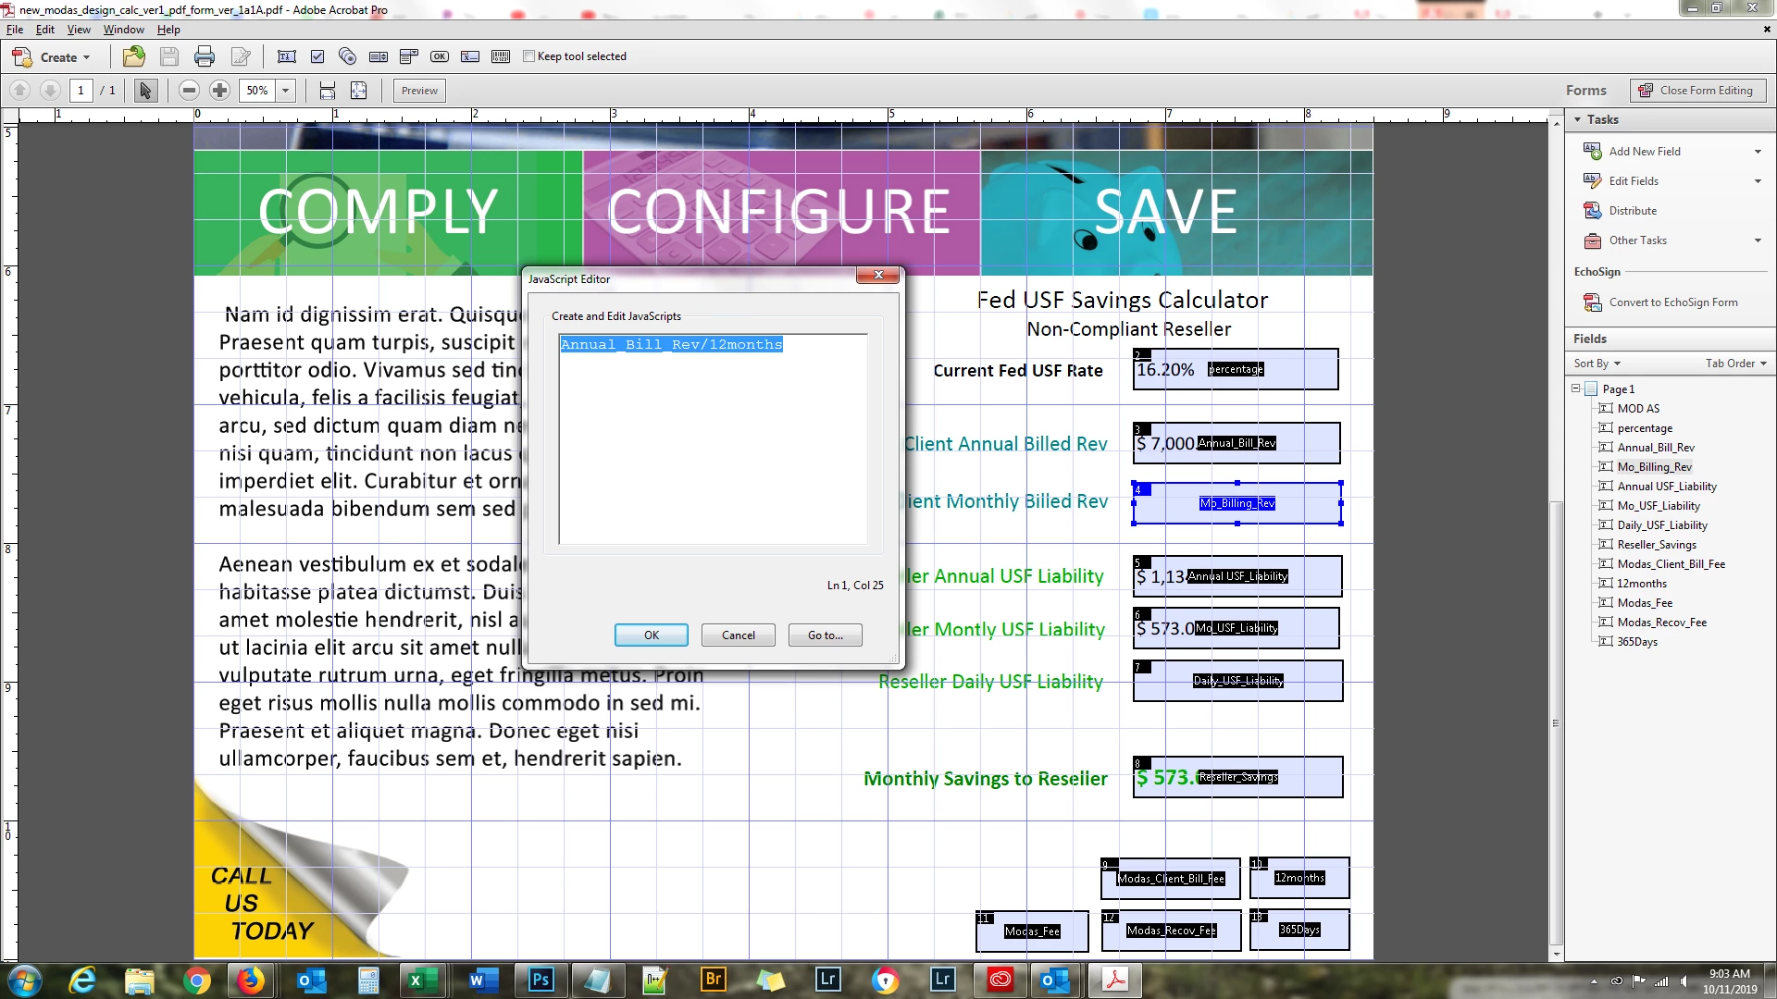The width and height of the screenshot is (1777, 999).
Task: Collapse the Tasks panel section
Action: click(1578, 119)
